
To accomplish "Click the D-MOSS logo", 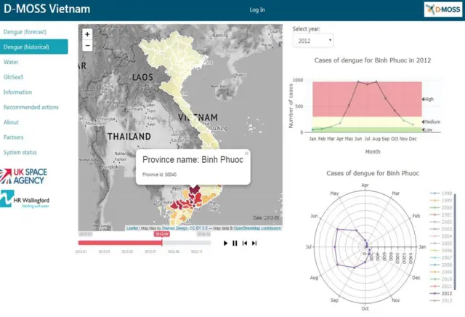I will pyautogui.click(x=443, y=9).
